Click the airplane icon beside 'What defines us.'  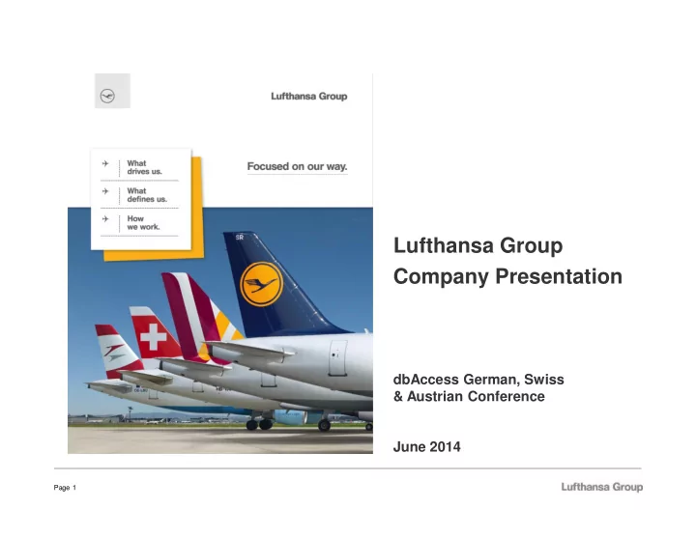[x=105, y=191]
